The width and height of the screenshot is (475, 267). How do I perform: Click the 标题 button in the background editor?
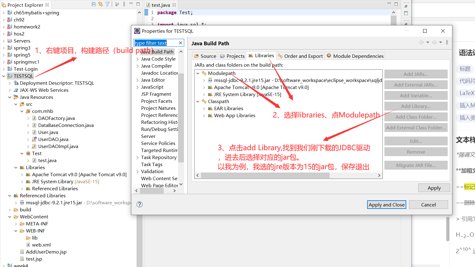[x=465, y=69]
